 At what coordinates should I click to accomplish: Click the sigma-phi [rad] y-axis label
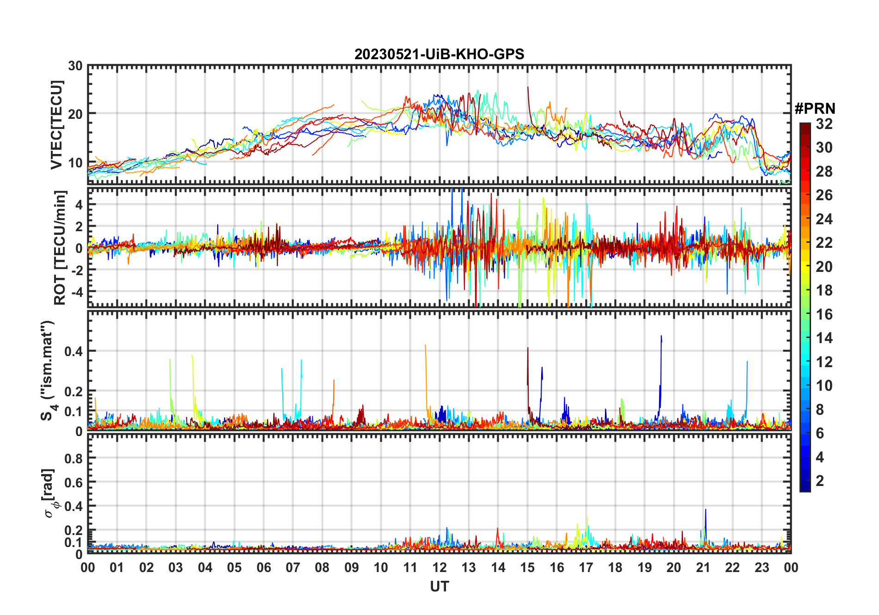50,493
